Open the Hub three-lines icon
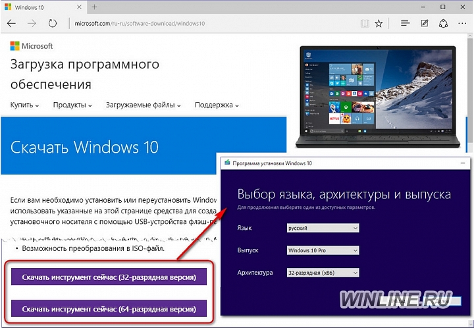The width and height of the screenshot is (474, 328). 405,23
